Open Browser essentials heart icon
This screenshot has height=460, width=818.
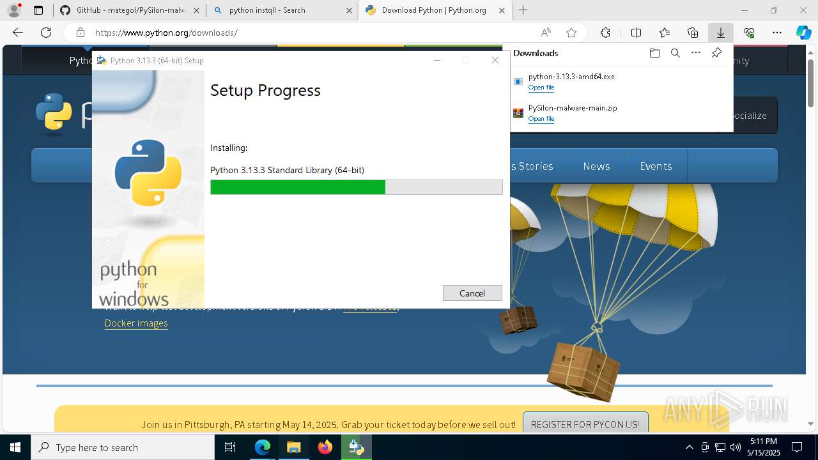(749, 33)
